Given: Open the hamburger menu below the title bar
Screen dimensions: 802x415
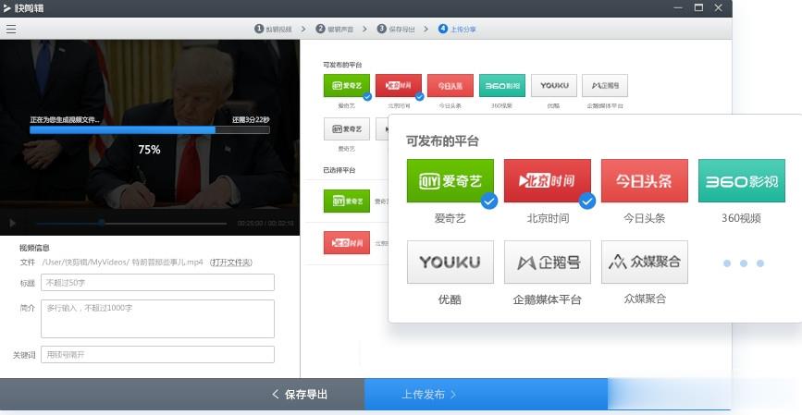Looking at the screenshot, I should coord(11,30).
